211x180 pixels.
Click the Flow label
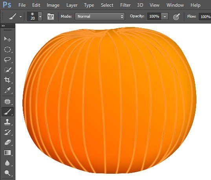(x=192, y=16)
